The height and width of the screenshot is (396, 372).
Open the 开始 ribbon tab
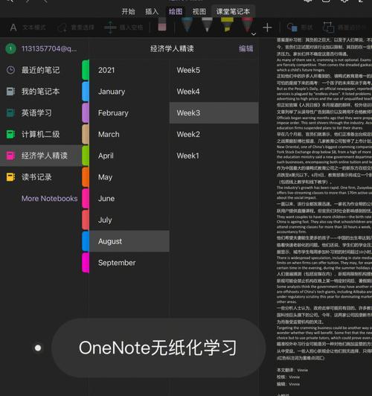[128, 12]
